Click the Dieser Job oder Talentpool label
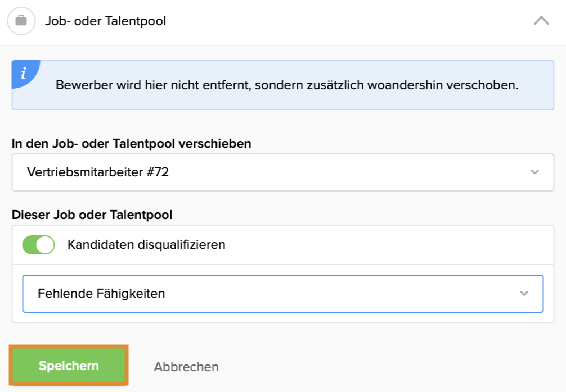Screen dimensions: 566x392 pos(92,215)
